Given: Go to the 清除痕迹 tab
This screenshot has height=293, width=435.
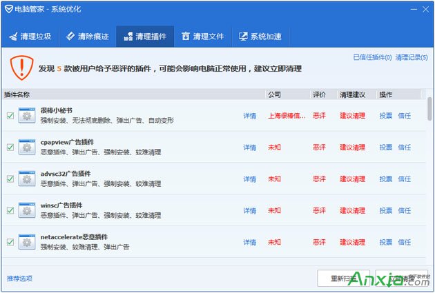Looking at the screenshot, I should pos(87,37).
